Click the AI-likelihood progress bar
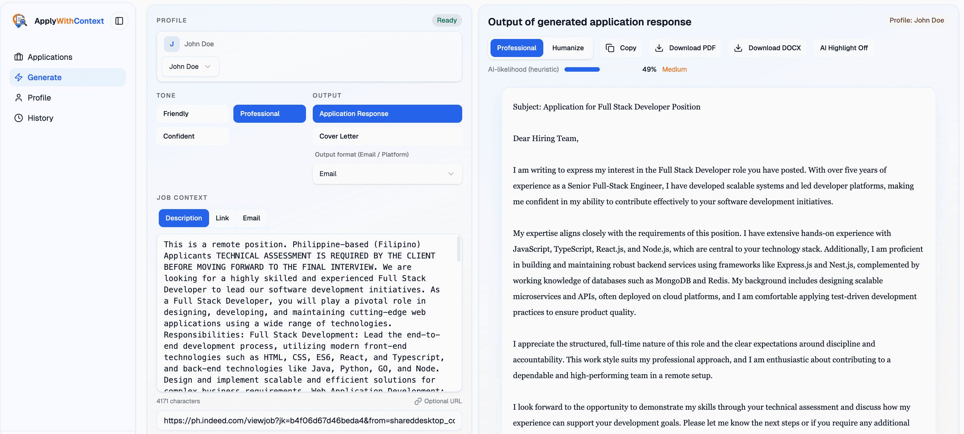 582,69
